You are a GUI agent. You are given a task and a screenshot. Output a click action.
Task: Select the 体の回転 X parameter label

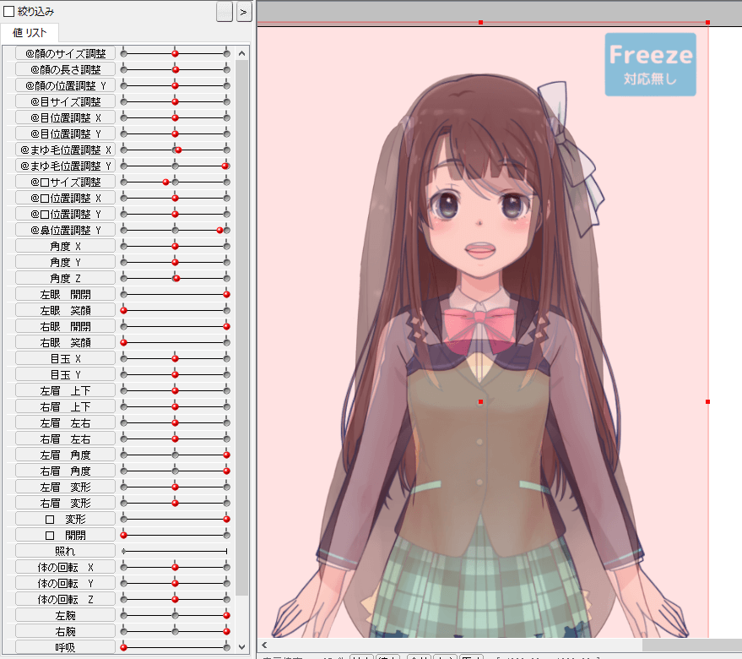65,568
